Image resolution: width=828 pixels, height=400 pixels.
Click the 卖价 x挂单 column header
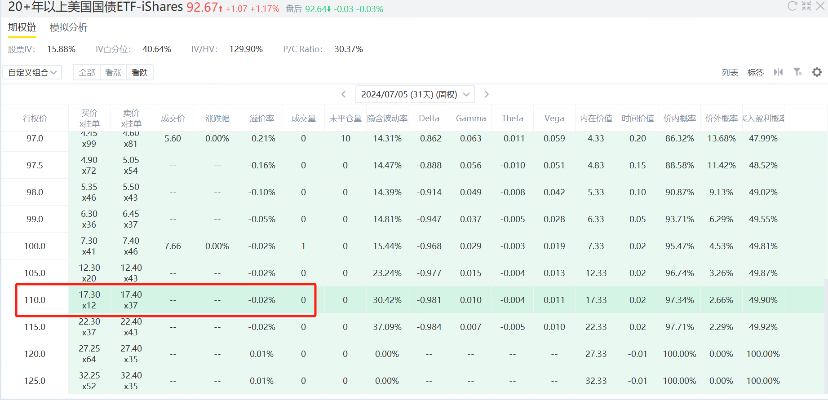pos(131,119)
